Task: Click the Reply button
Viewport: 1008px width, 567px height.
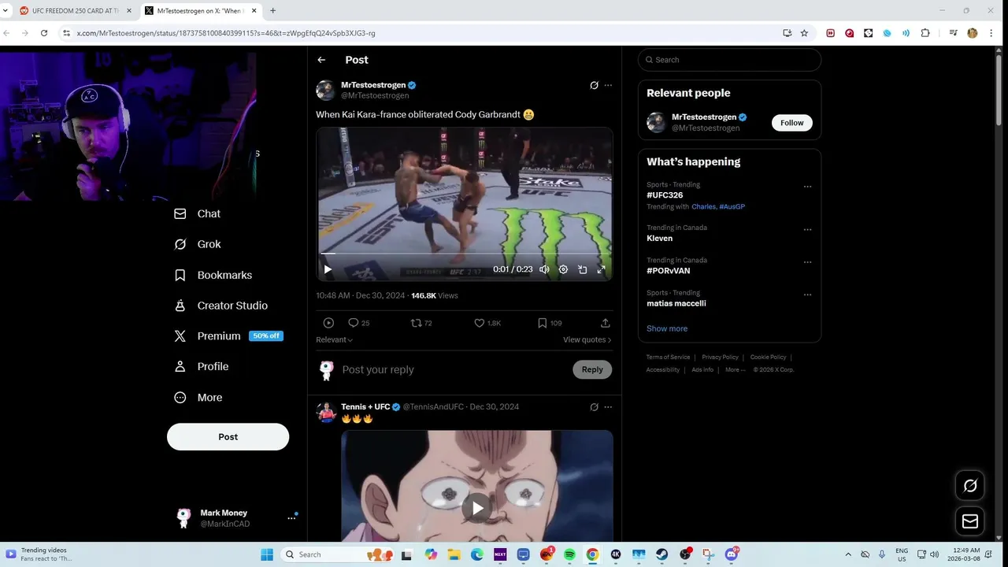Action: pyautogui.click(x=592, y=369)
